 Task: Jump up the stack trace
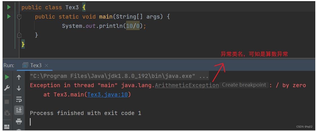19,77
